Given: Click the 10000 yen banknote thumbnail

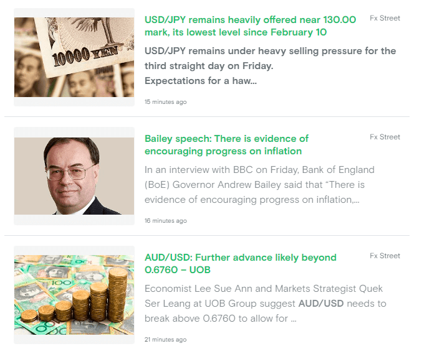Looking at the screenshot, I should point(74,57).
